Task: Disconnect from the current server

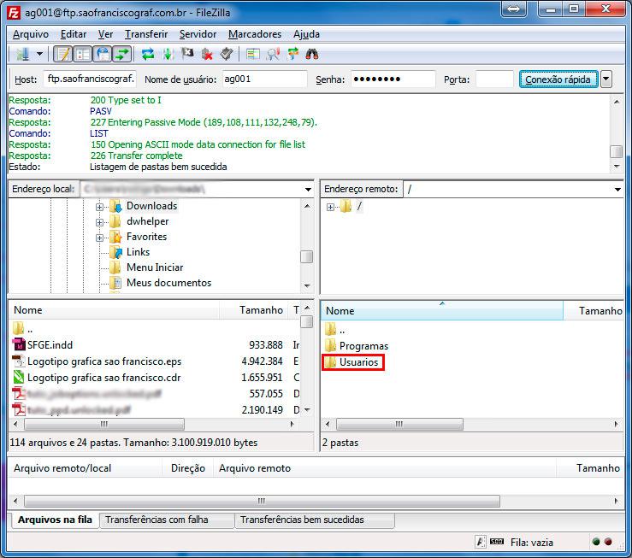Action: pos(207,54)
